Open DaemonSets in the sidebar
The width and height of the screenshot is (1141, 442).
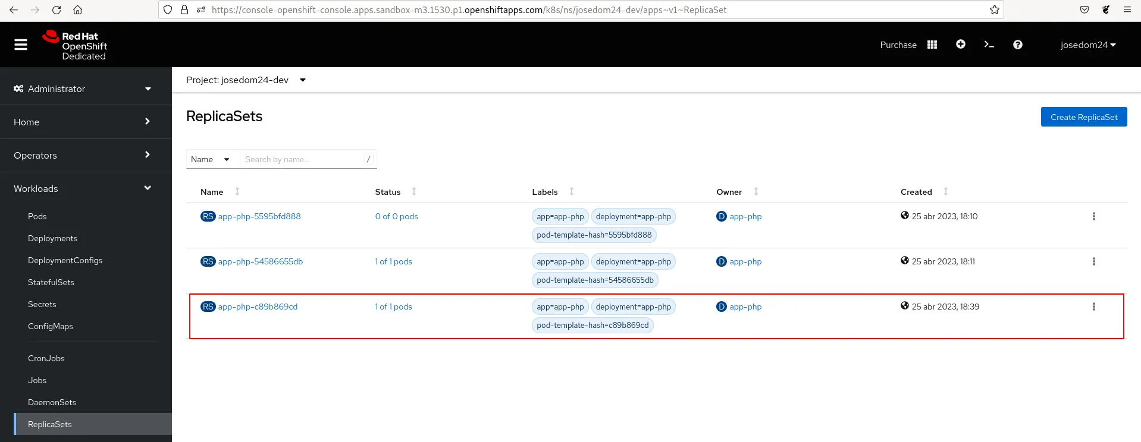52,402
